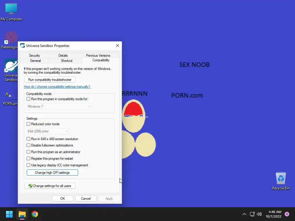This screenshot has width=295, height=221.
Task: Close the Universe Sandbox Properties dialog
Action: (118, 45)
